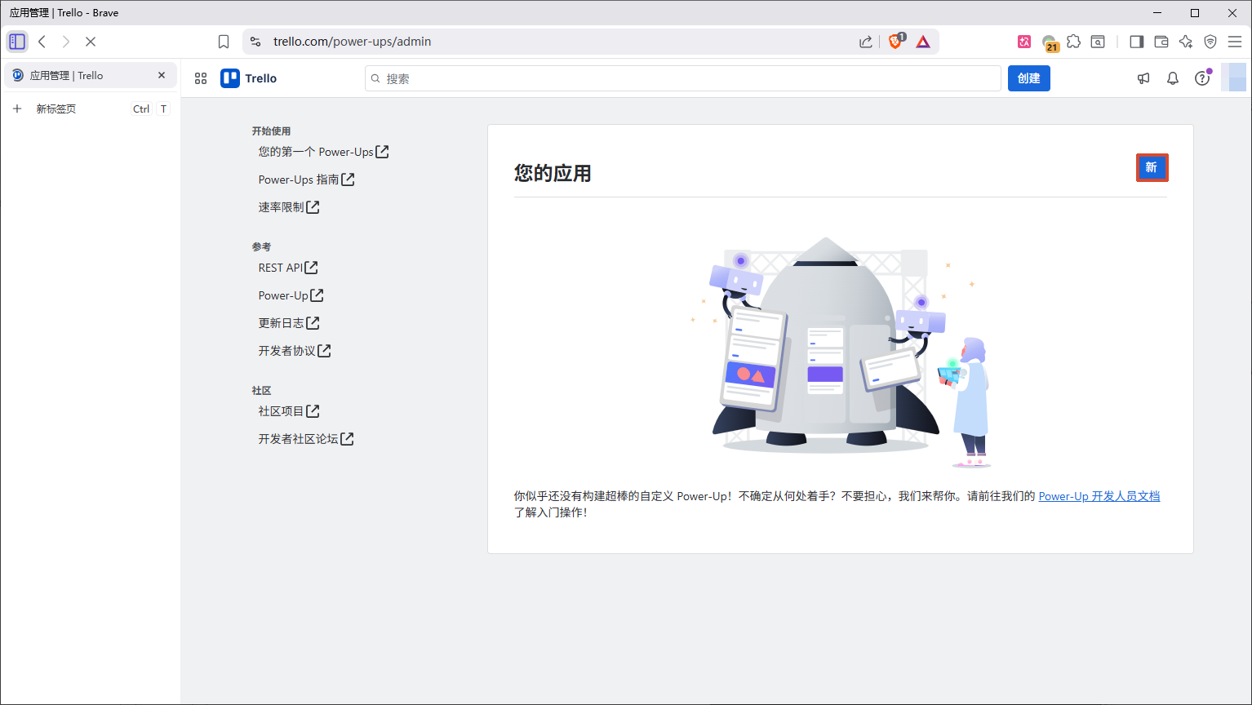Open the Trello app switcher grid
The image size is (1252, 705).
coord(201,78)
